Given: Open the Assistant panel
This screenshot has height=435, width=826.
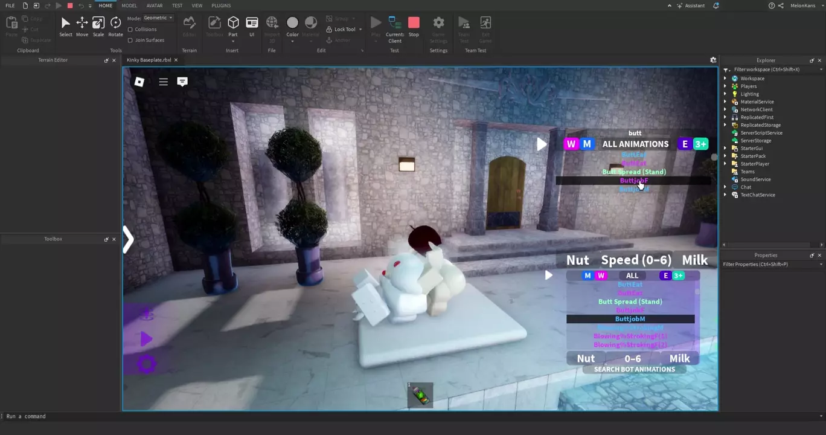Looking at the screenshot, I should (x=690, y=5).
